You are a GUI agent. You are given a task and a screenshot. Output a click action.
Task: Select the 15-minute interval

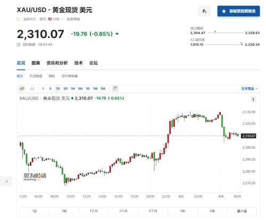(58, 89)
